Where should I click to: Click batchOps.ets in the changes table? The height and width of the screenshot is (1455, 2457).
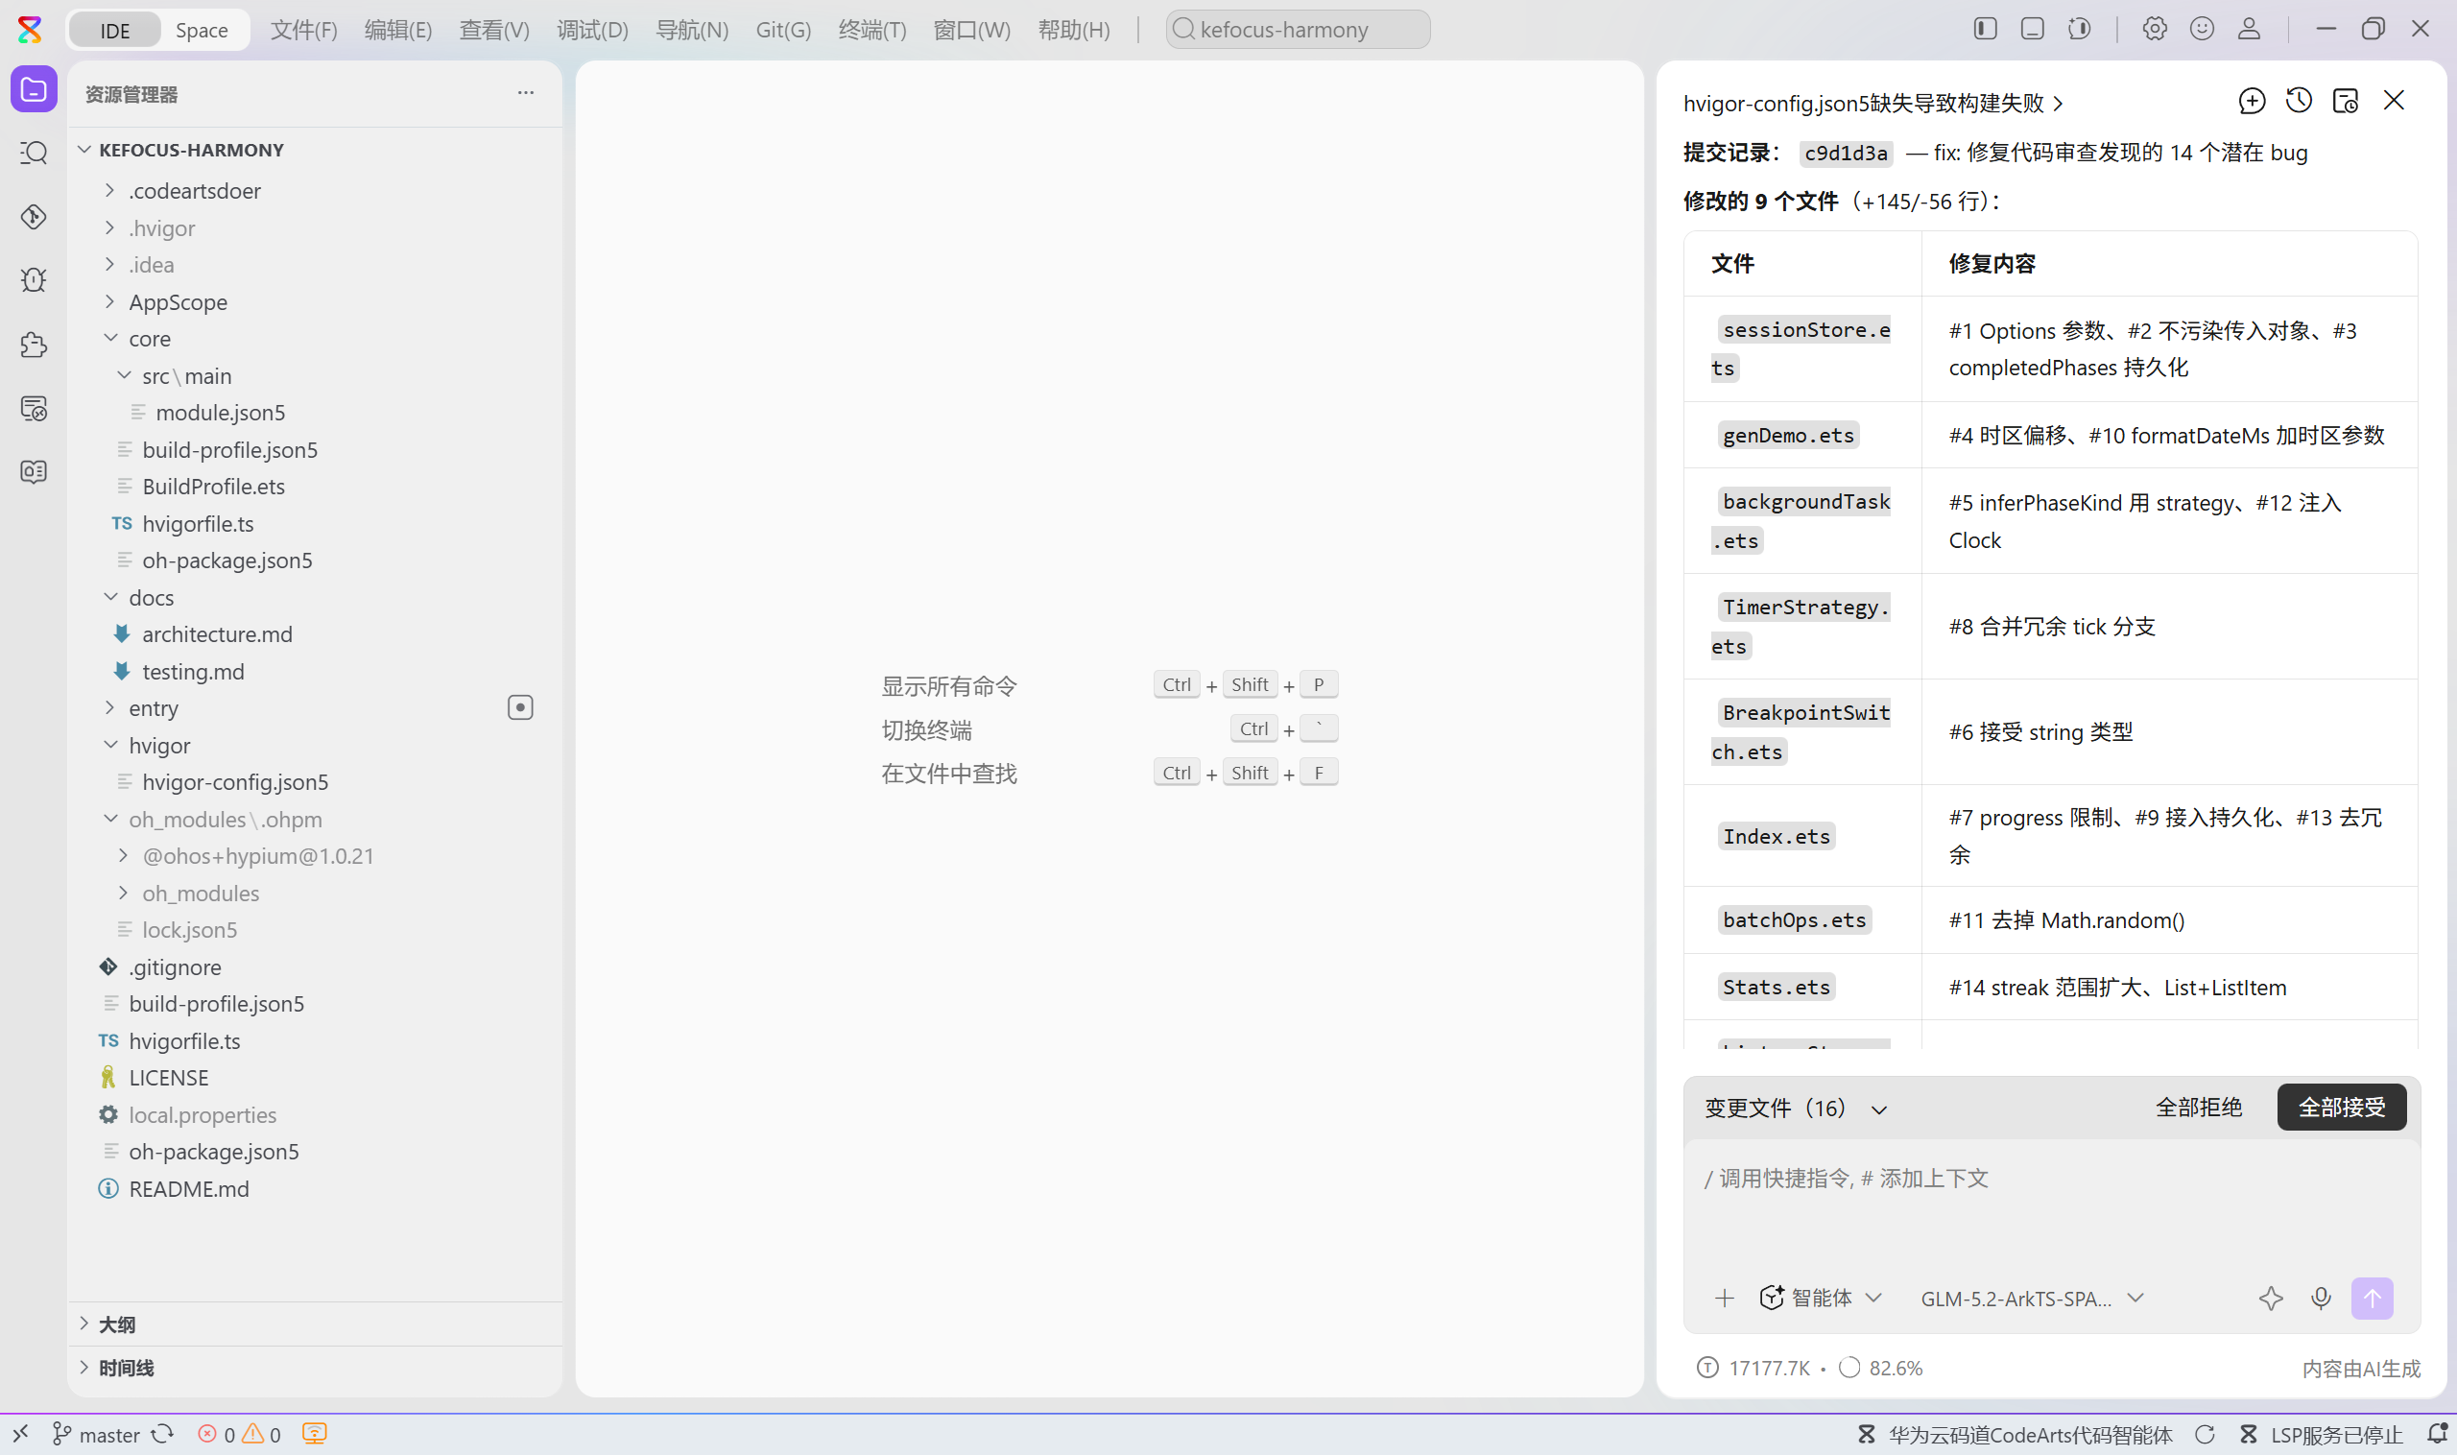point(1793,919)
